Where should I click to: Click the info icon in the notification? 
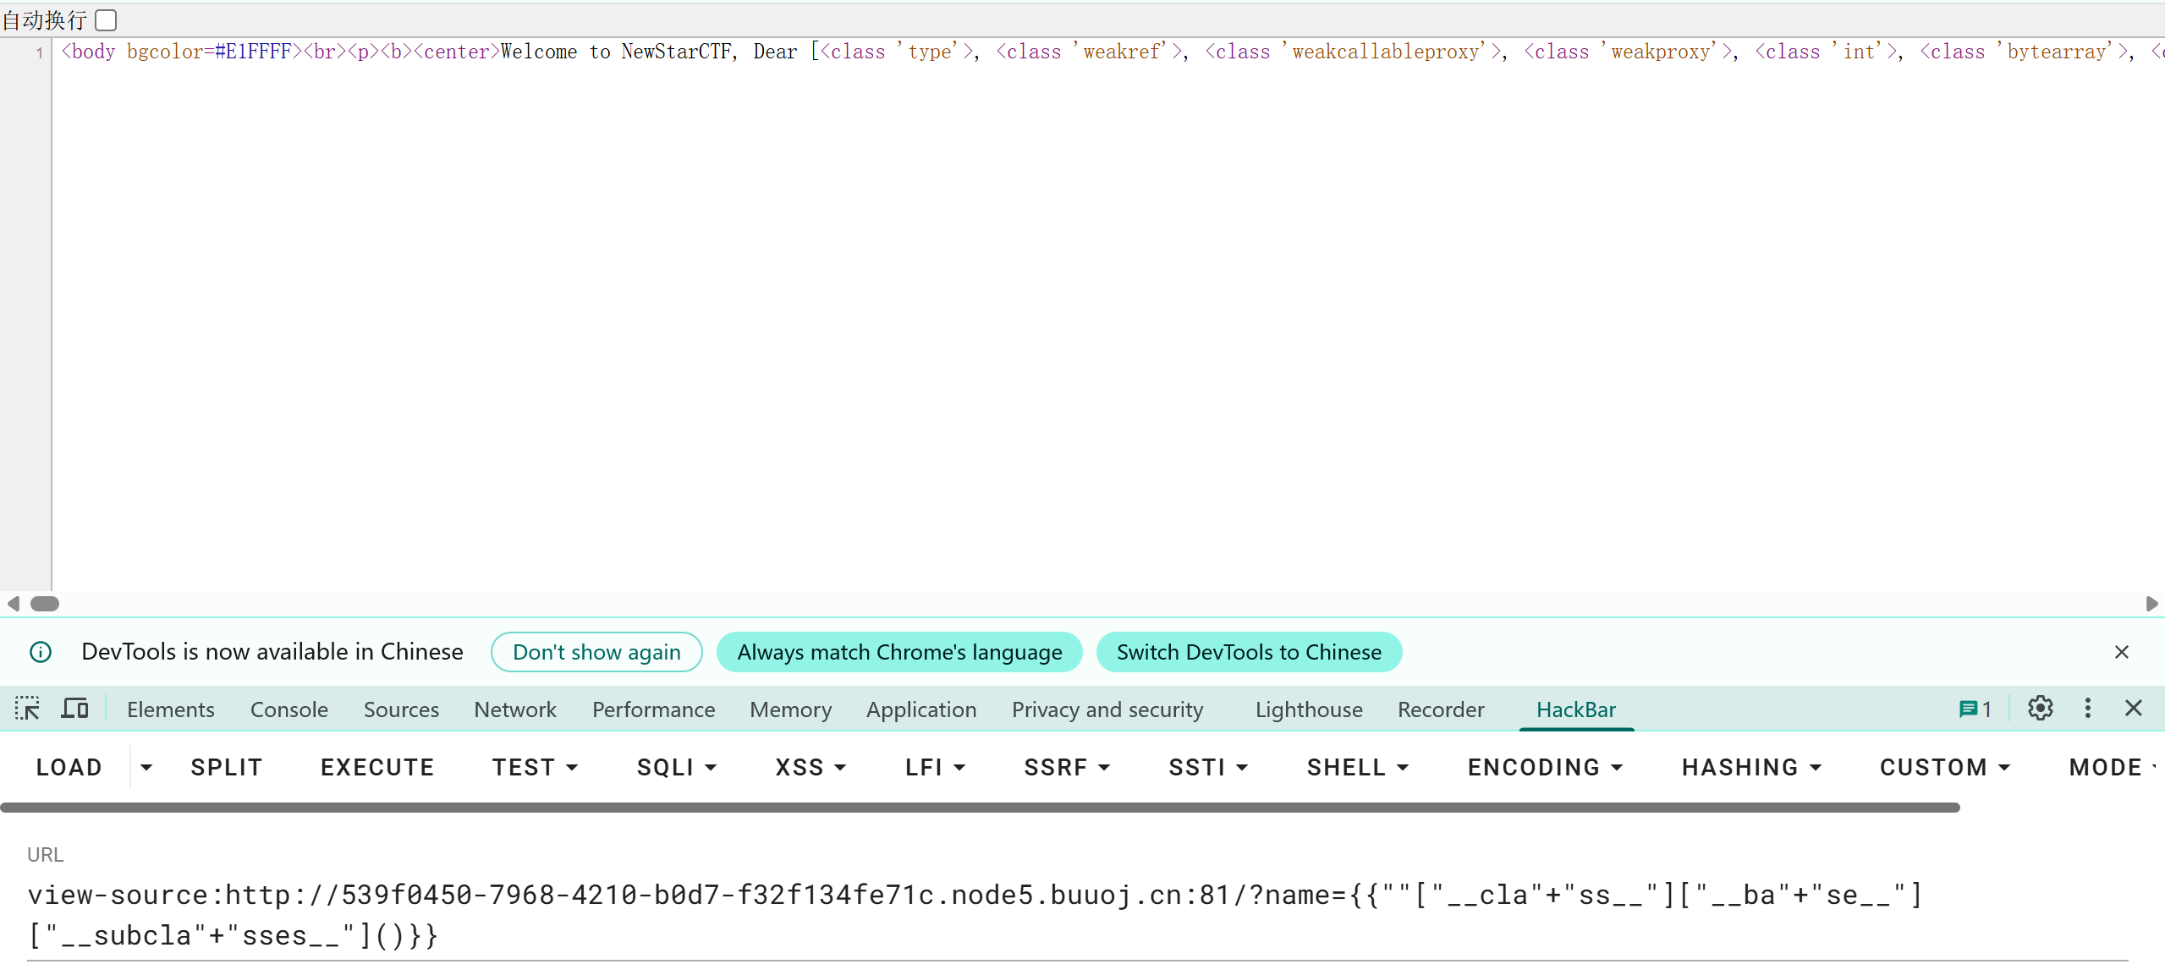[41, 652]
